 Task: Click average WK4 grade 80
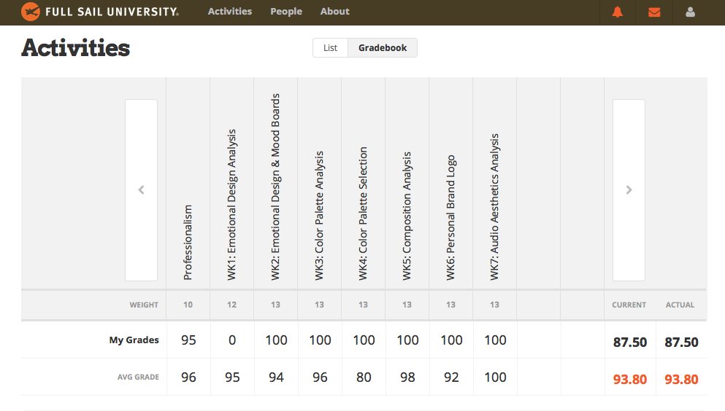(364, 377)
